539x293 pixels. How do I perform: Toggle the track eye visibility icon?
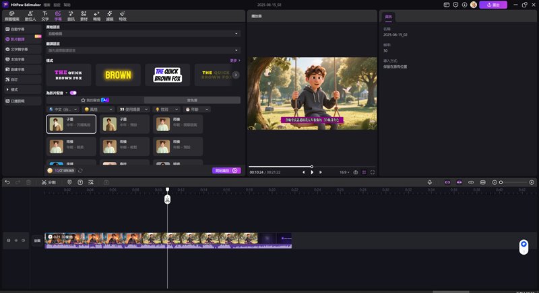[x=15, y=241]
